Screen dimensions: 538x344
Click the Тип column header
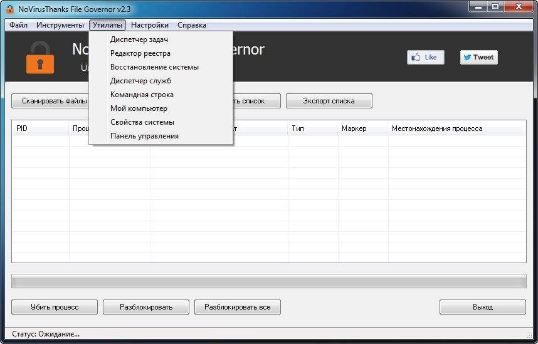tap(313, 128)
